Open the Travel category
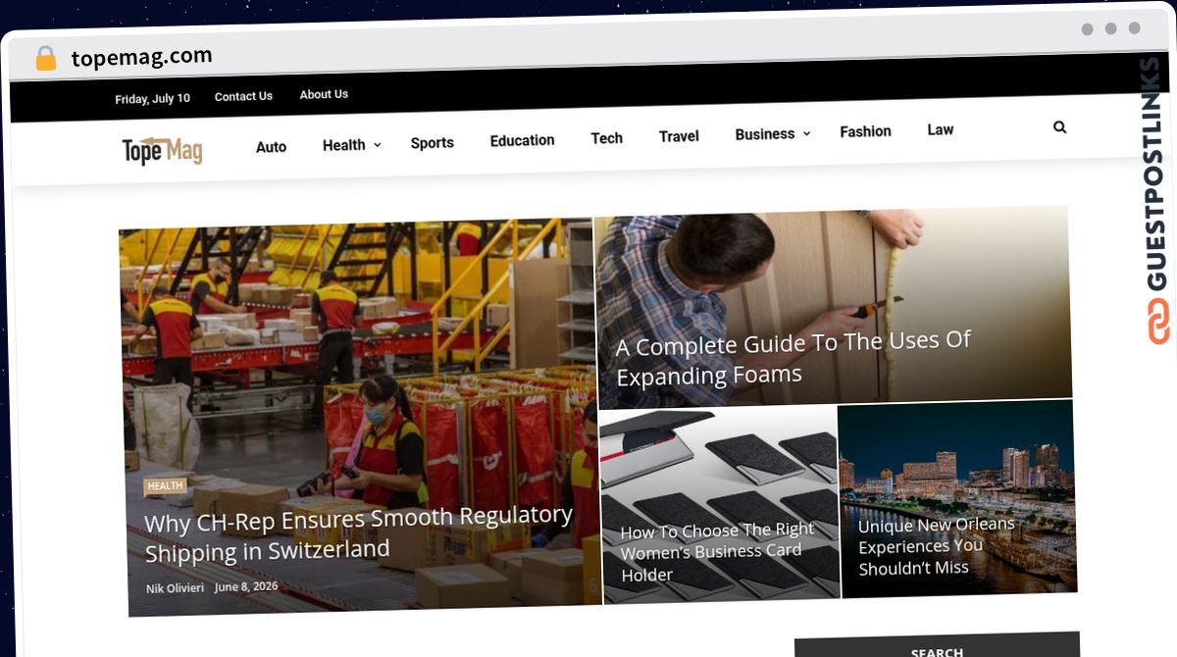Image resolution: width=1177 pixels, height=657 pixels. 679,136
